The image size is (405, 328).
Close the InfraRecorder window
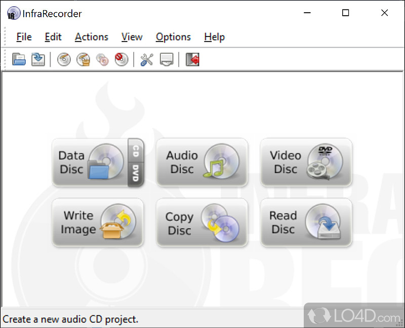(x=385, y=13)
